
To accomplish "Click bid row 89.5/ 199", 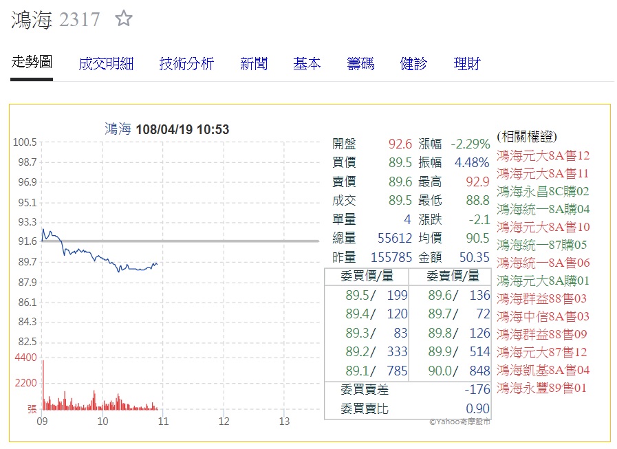I will click(376, 295).
